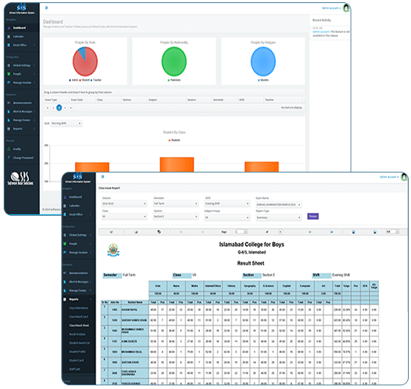Image resolution: width=411 pixels, height=389 pixels.
Task: Toggle the Teacher legend in People By Role chart
Action: pyautogui.click(x=96, y=80)
